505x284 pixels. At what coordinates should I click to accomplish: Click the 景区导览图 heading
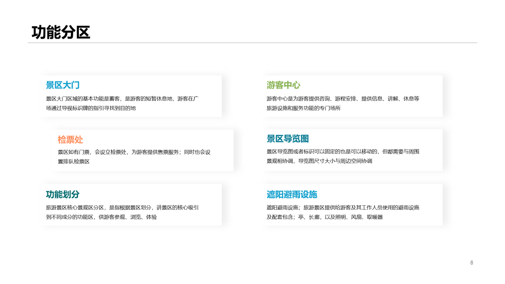(x=288, y=139)
